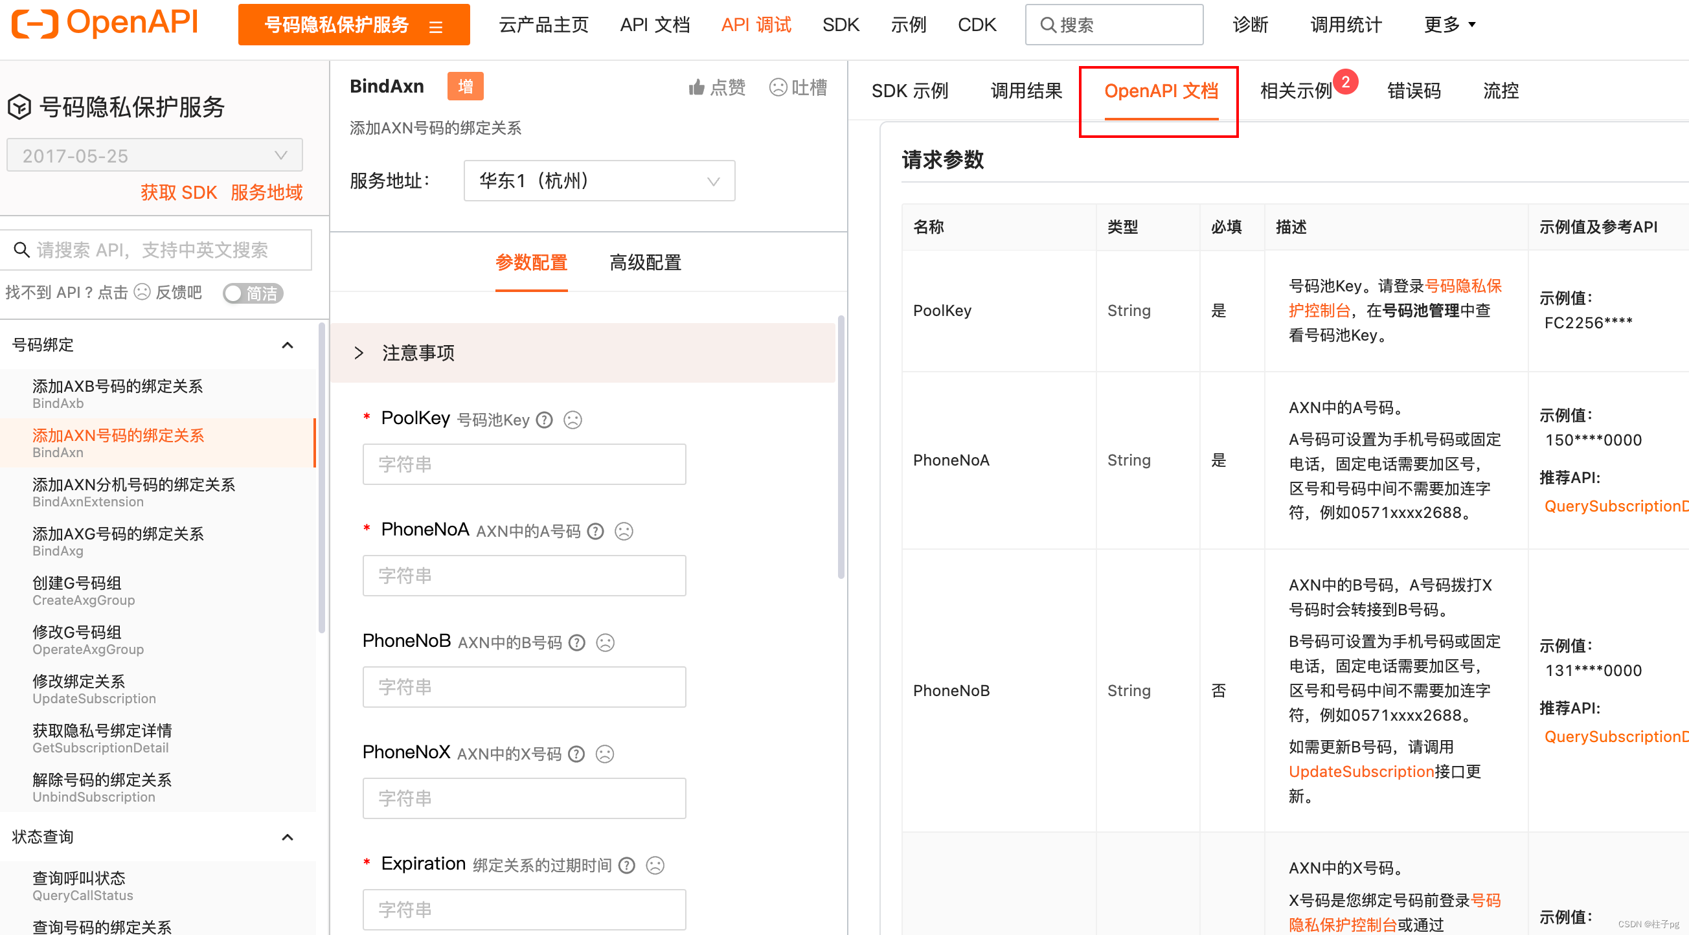Switch to the 高级配置 tab
Viewport: 1689px width, 935px height.
pyautogui.click(x=645, y=262)
